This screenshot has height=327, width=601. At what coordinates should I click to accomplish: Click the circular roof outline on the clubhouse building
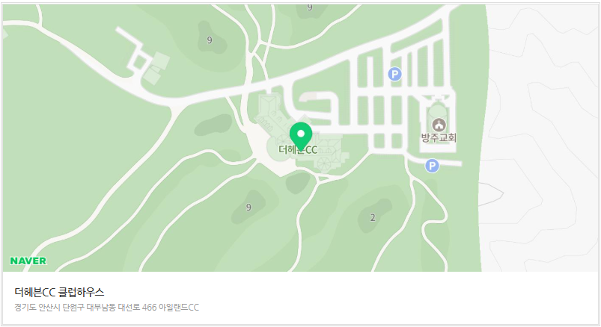pos(323,164)
